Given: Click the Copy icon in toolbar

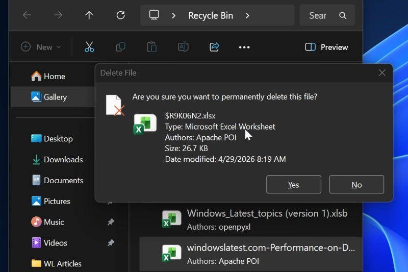Looking at the screenshot, I should point(120,47).
